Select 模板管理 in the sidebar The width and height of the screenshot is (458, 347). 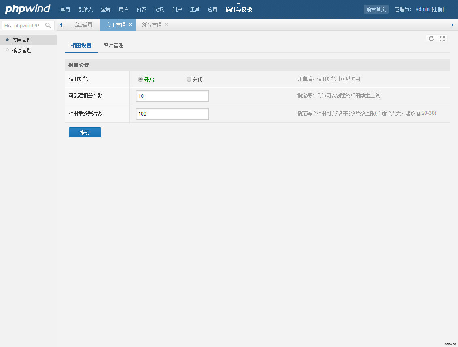(22, 50)
